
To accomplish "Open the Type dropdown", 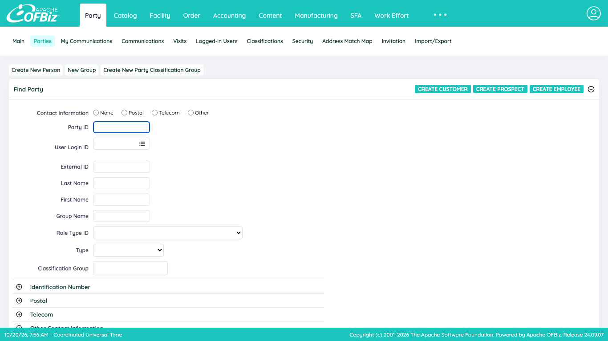I will pyautogui.click(x=128, y=250).
